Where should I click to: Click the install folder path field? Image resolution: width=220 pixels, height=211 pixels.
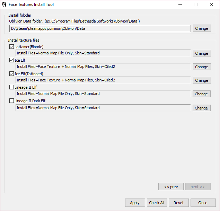pos(100,28)
